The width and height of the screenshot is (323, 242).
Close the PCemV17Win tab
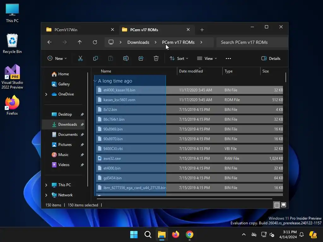(x=113, y=30)
